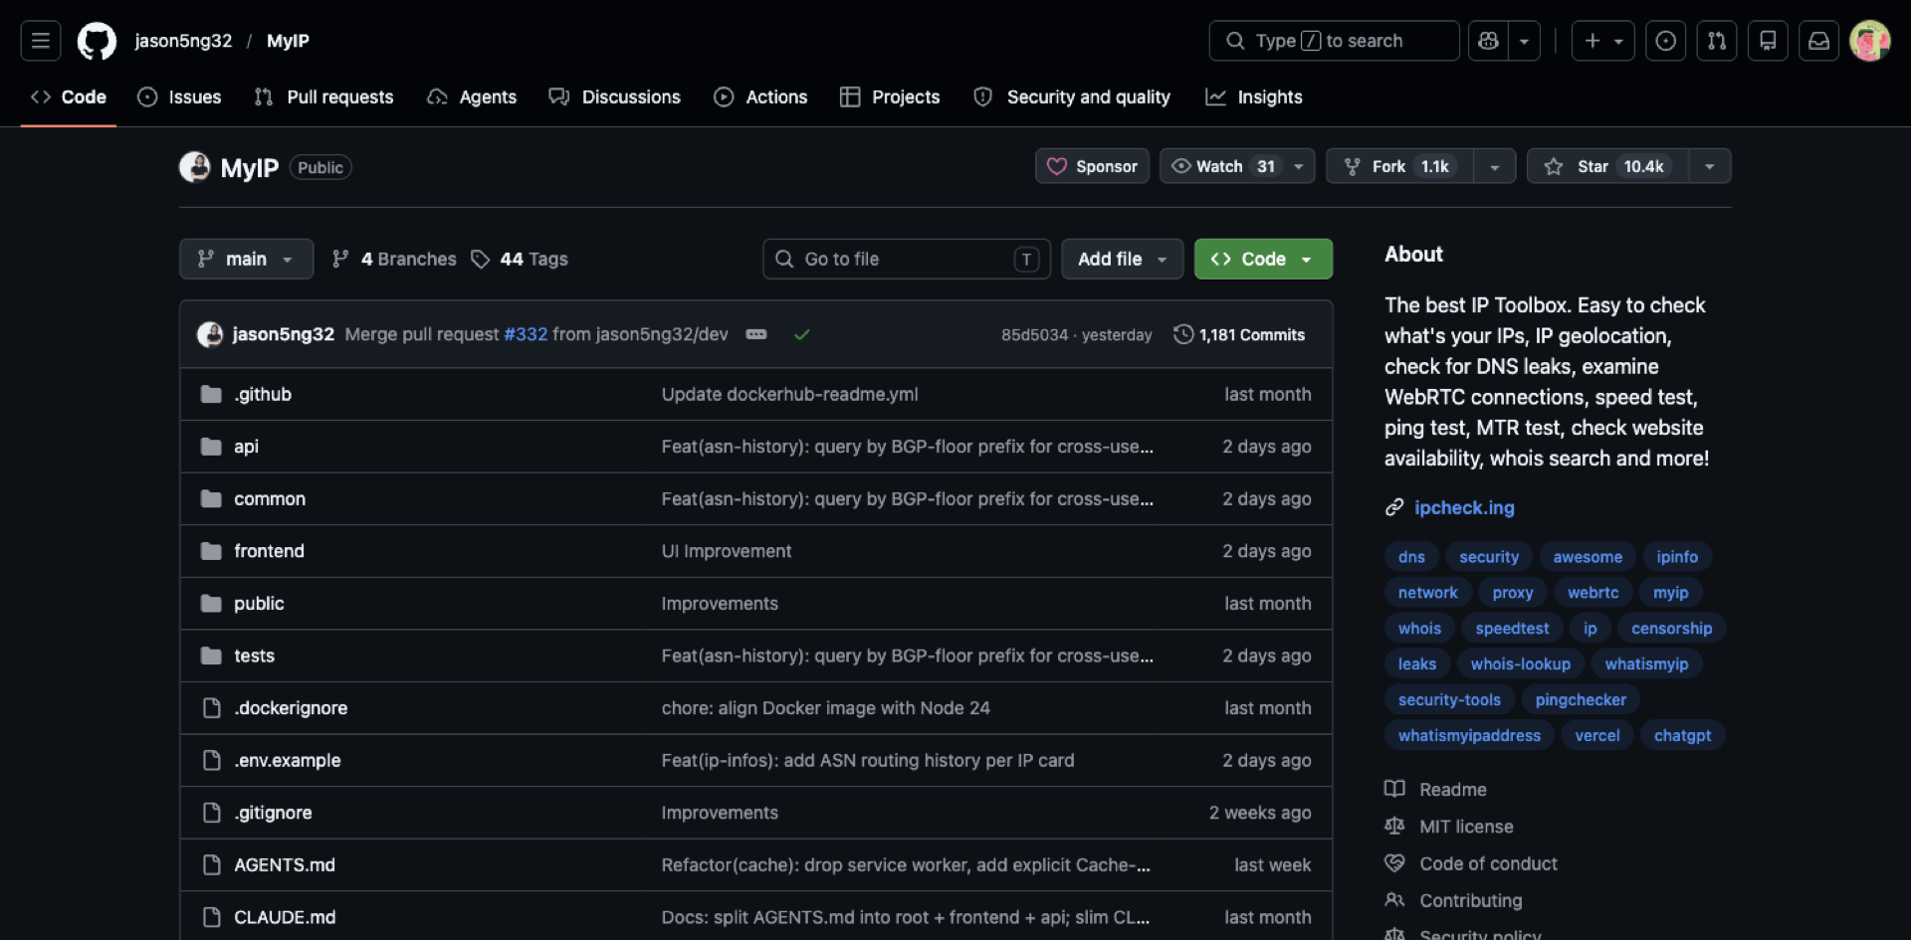Open 1,181 Commits history
The width and height of the screenshot is (1911, 940).
pos(1239,334)
